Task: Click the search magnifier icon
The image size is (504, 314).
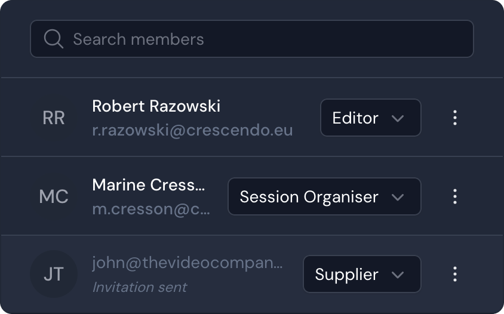Action: pyautogui.click(x=54, y=39)
